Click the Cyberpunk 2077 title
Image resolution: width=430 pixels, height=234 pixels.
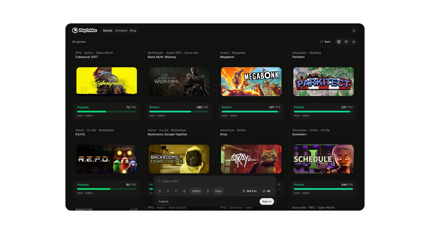86,57
